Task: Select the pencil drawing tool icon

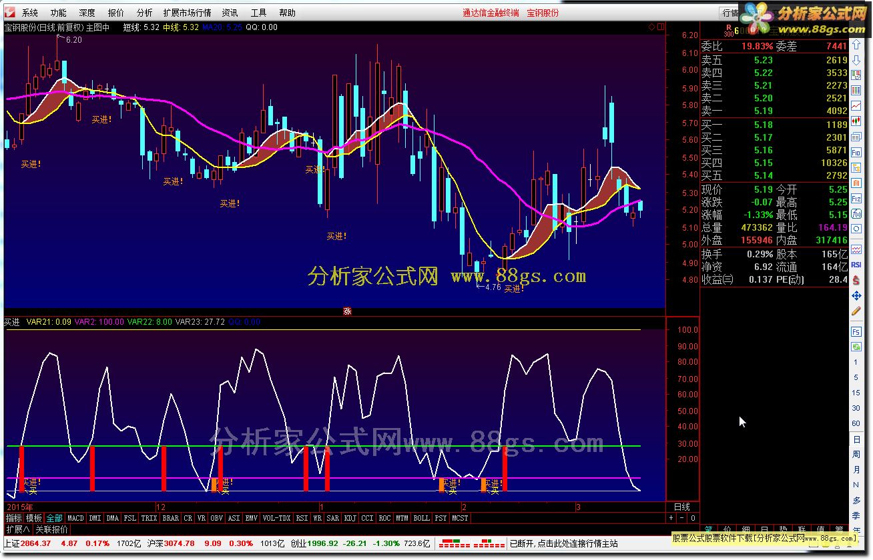Action: (856, 311)
